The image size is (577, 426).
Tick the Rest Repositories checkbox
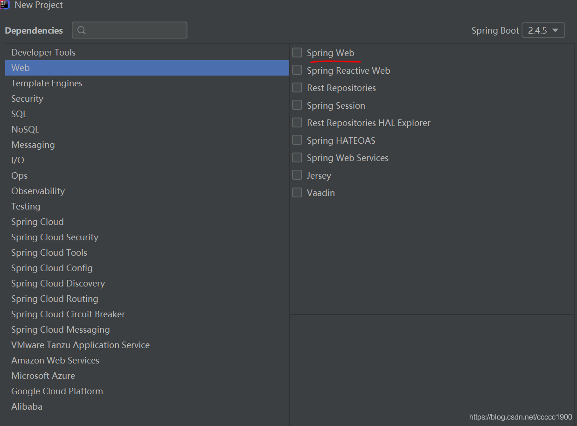(297, 88)
